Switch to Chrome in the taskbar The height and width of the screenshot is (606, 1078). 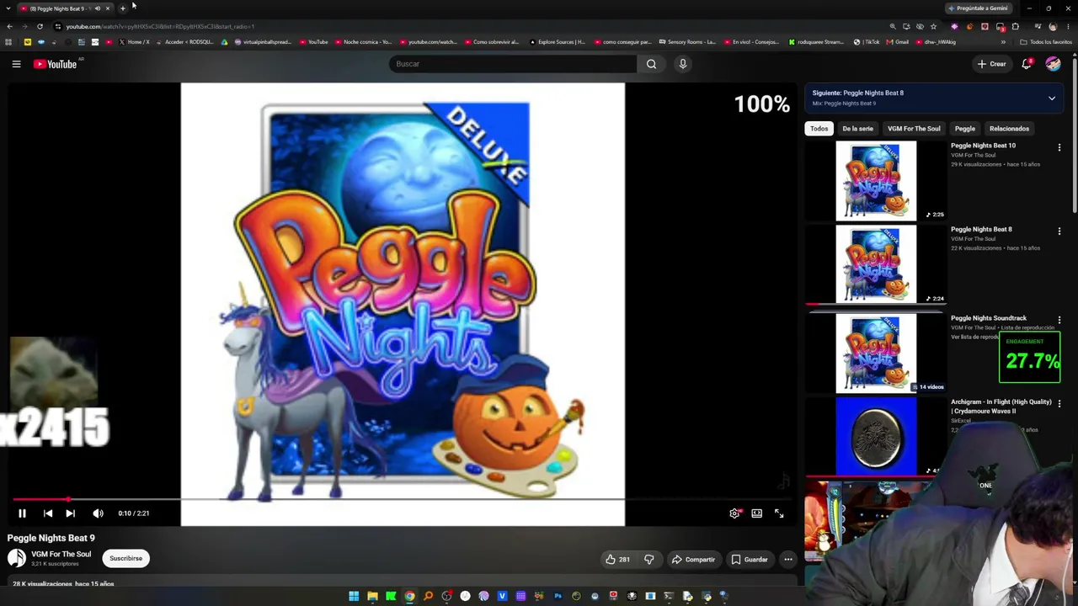pyautogui.click(x=409, y=597)
